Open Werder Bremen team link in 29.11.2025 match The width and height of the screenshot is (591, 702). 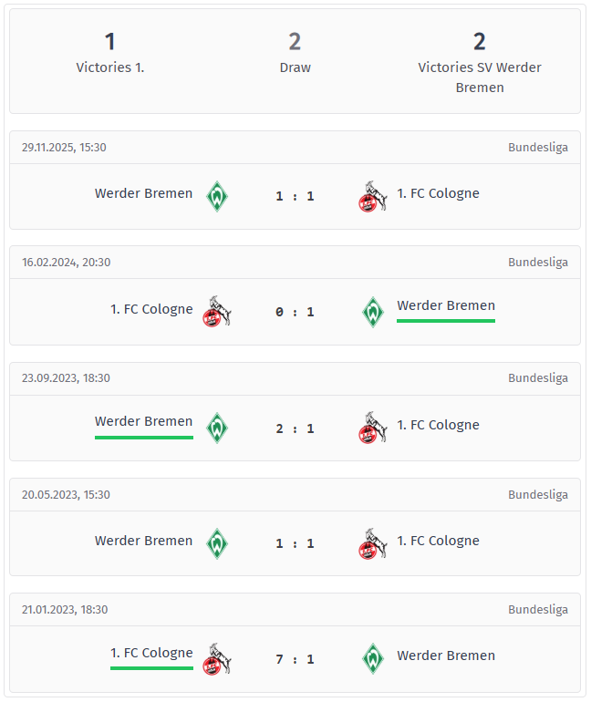pos(143,193)
